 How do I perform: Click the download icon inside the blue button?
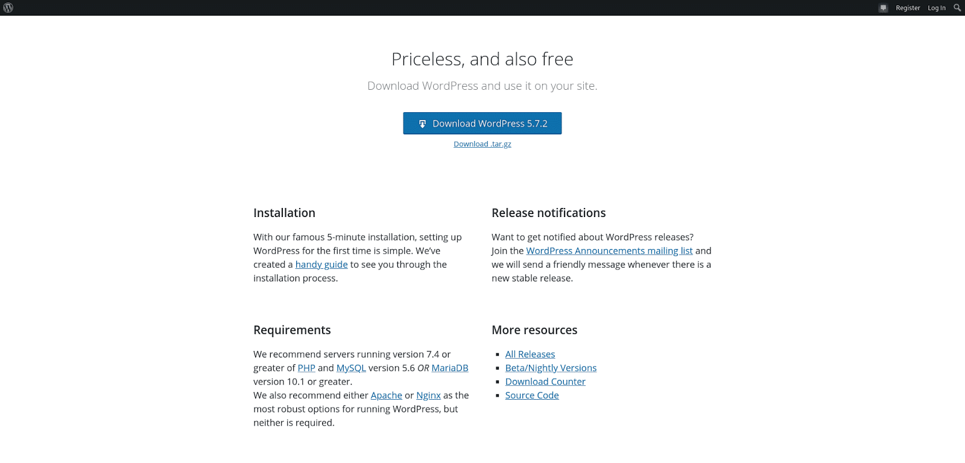click(423, 123)
